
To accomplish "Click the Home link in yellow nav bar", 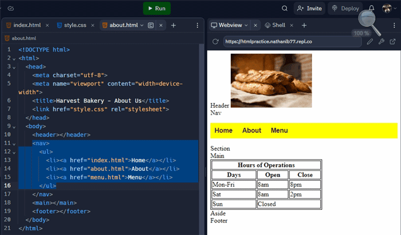I will 223,130.
